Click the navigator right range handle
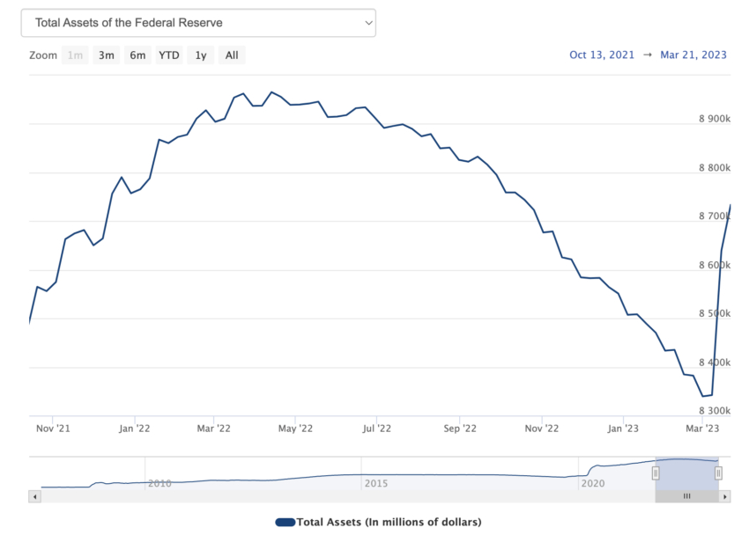This screenshot has width=749, height=535. coord(718,473)
